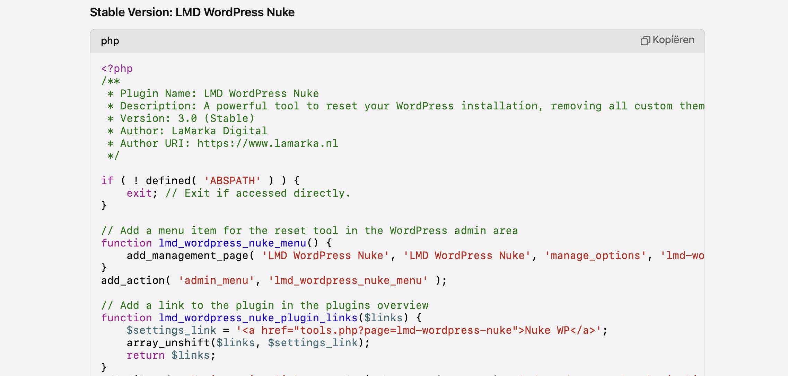Click the Kopiëren button label

673,40
